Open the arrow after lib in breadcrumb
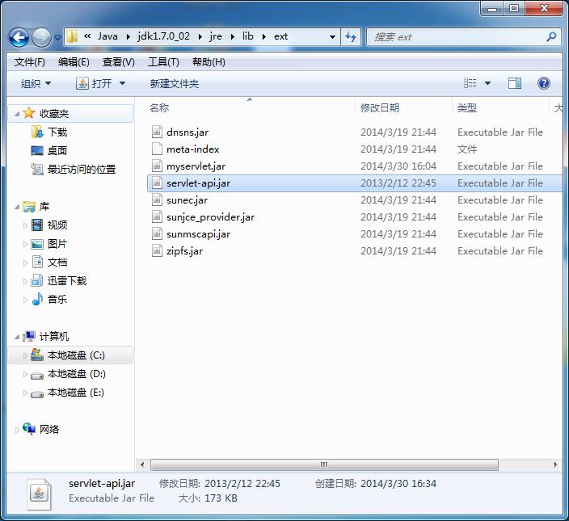This screenshot has height=521, width=569. 263,36
